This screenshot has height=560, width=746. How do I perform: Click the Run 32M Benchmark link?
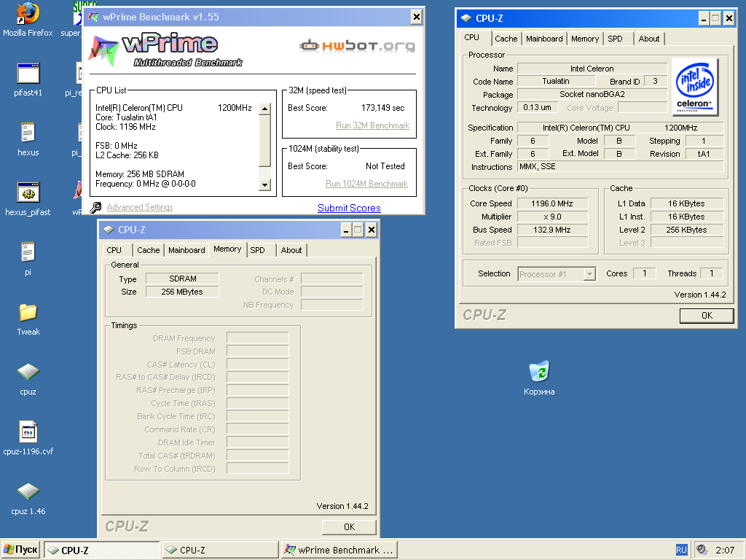(372, 125)
